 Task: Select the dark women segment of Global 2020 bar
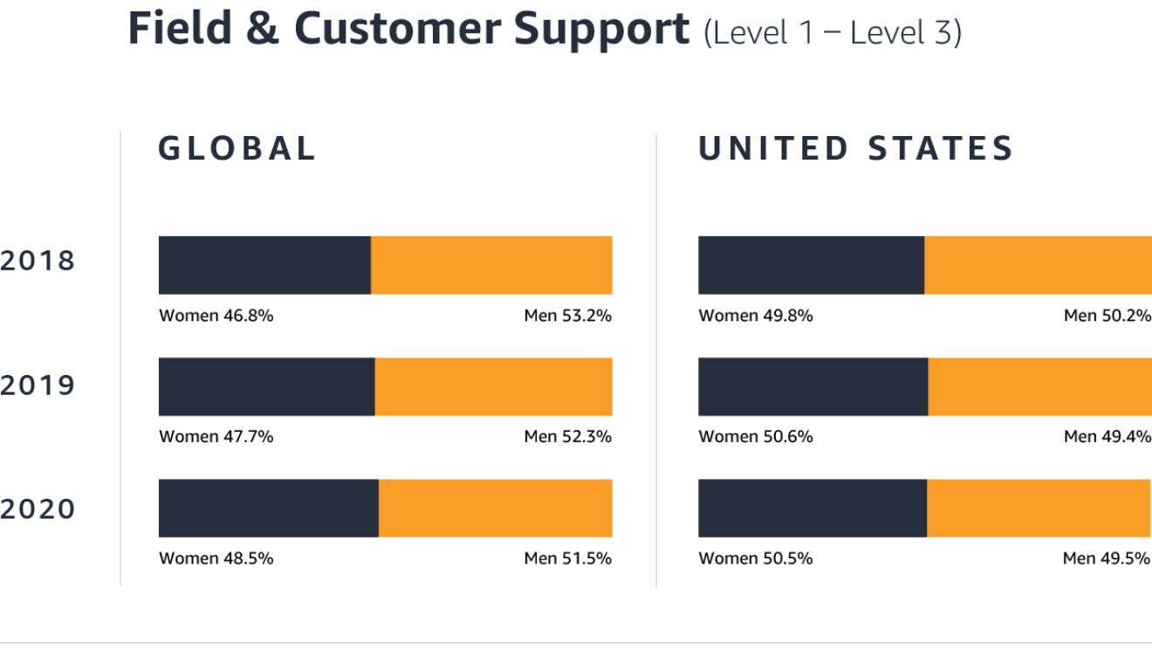[269, 508]
